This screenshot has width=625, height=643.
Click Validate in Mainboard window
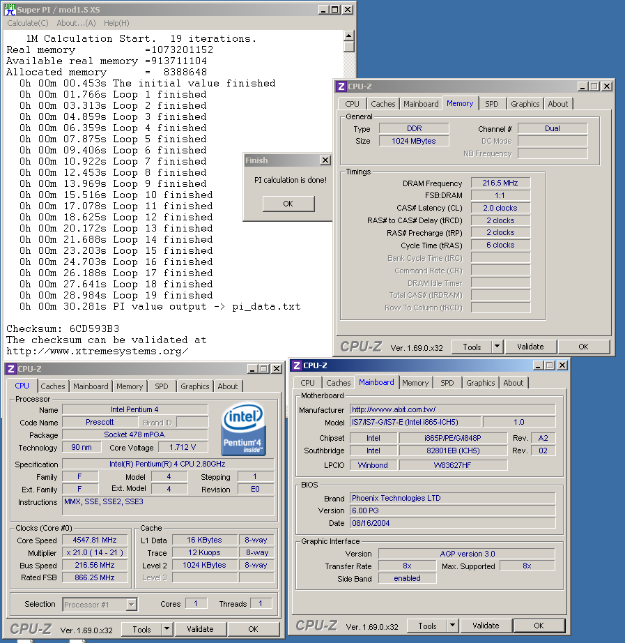pyautogui.click(x=486, y=626)
